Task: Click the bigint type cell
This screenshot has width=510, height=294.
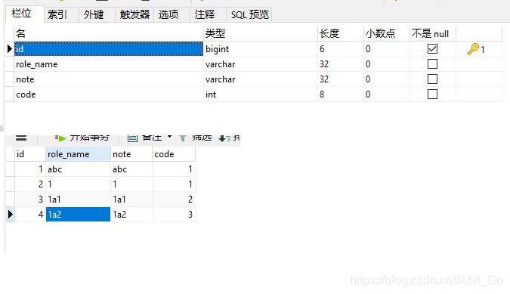Action: click(261, 49)
